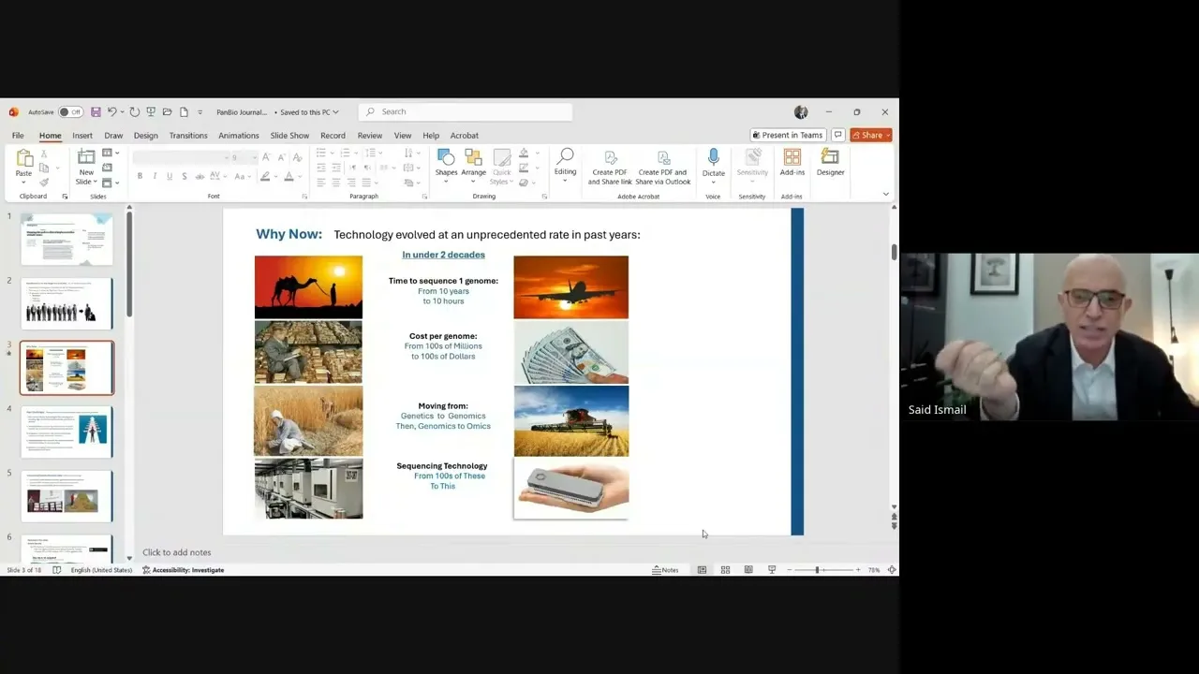Select slide 4 thumbnail

coord(67,432)
